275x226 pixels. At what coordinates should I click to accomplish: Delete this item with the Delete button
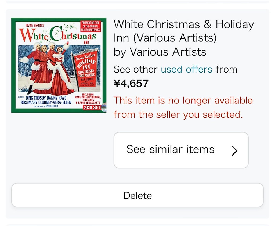pyautogui.click(x=137, y=195)
